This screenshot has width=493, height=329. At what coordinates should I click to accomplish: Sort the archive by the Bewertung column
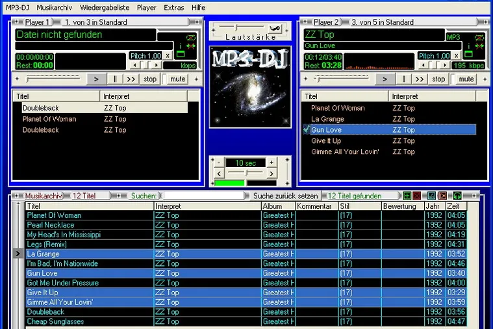tap(403, 206)
